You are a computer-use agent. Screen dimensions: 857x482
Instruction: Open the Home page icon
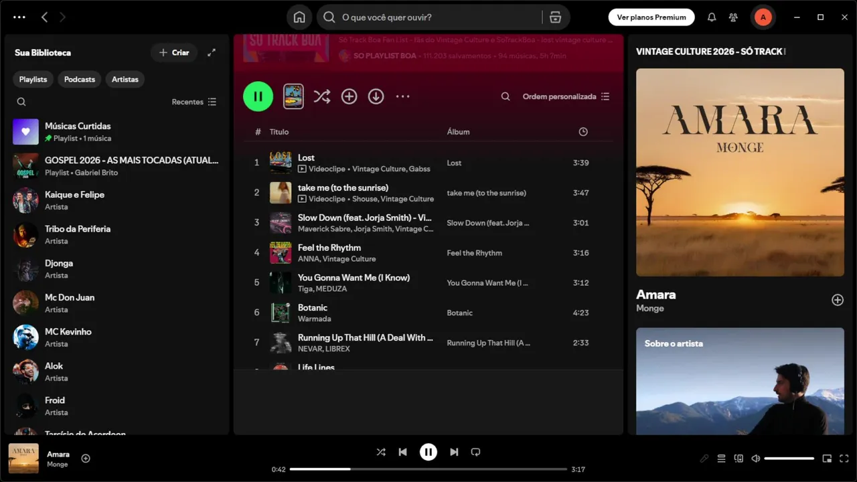click(x=299, y=17)
